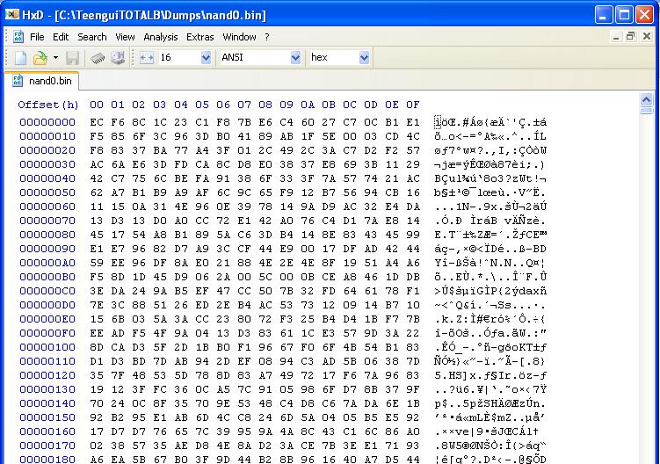Viewport: 660px width, 464px height.
Task: Open the File menu
Action: (x=37, y=37)
